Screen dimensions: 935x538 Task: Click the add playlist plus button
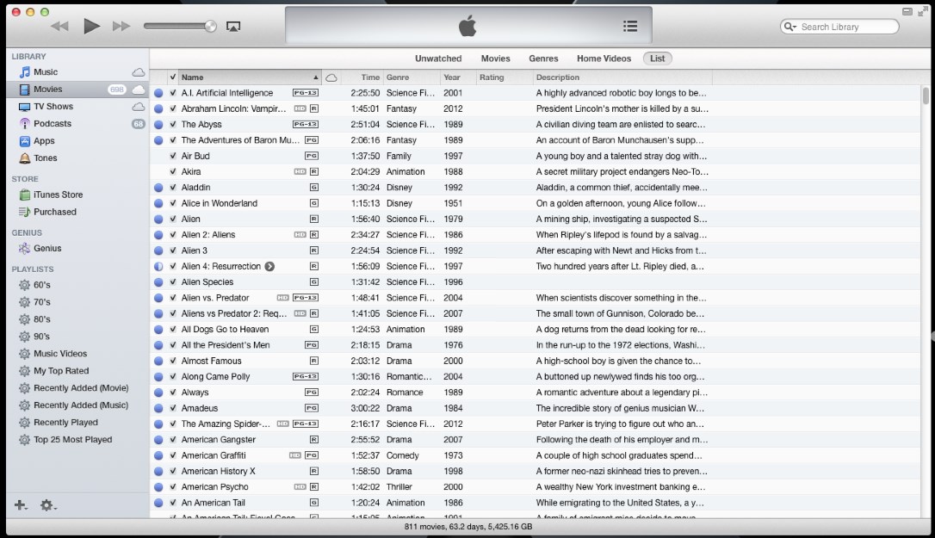coord(21,505)
